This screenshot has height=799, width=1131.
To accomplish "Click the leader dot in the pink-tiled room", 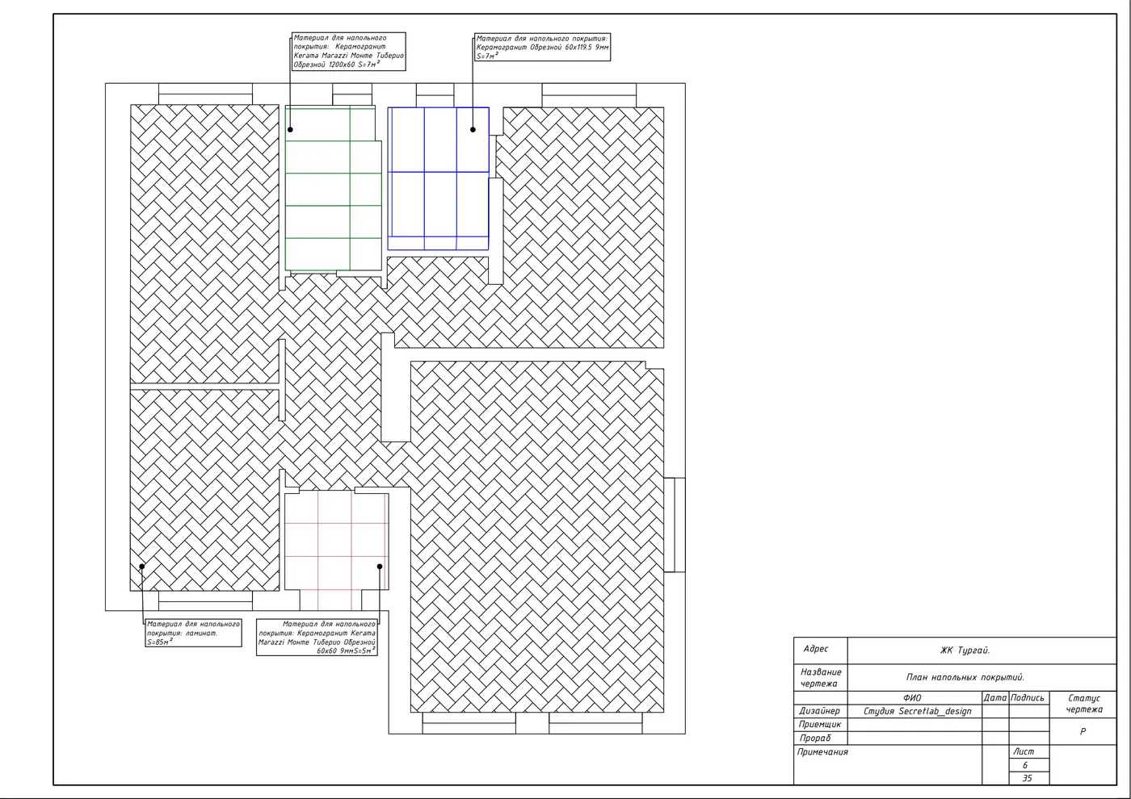I will 380,567.
